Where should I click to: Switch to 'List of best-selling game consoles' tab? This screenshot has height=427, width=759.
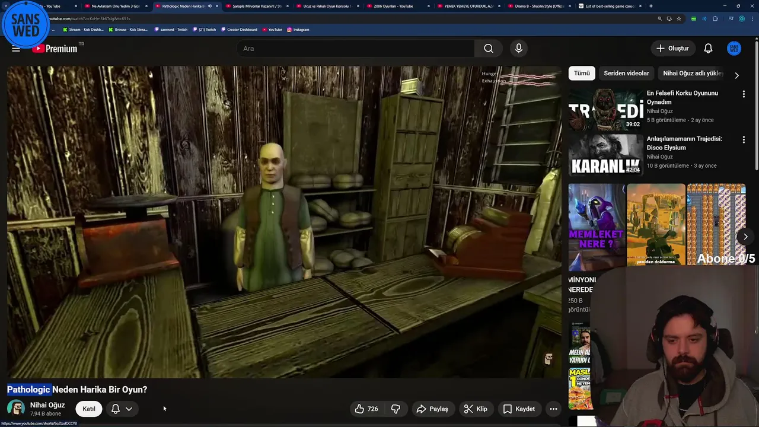click(x=609, y=6)
